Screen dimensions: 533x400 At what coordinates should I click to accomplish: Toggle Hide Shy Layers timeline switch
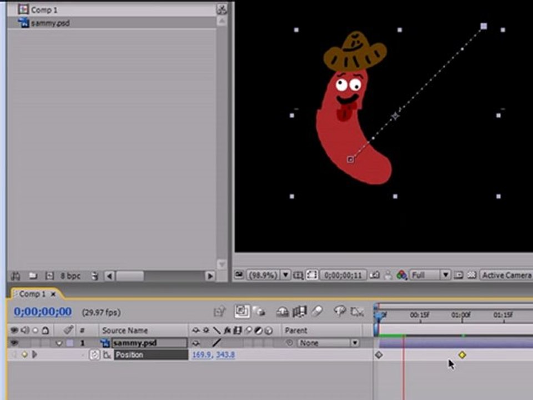click(282, 311)
